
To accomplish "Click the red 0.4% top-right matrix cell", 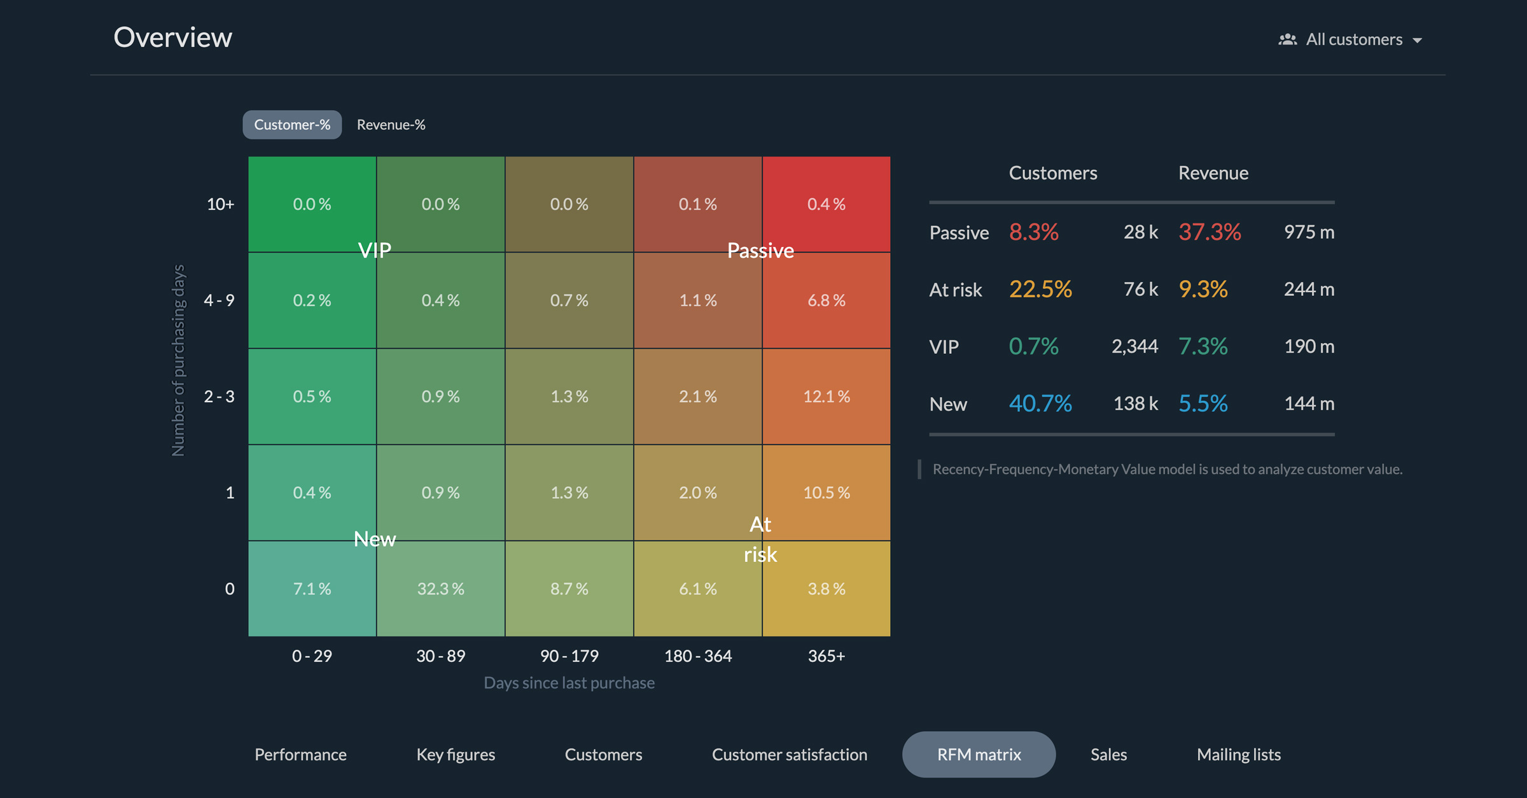I will tap(826, 204).
